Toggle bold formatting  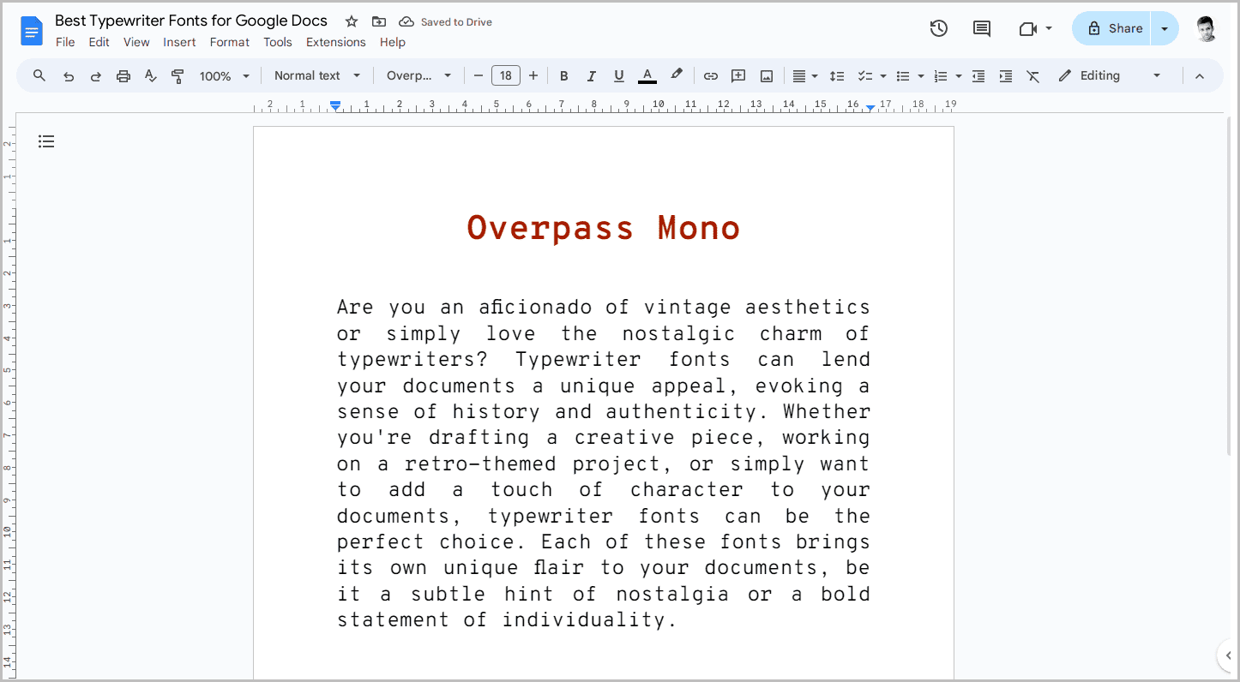(564, 76)
